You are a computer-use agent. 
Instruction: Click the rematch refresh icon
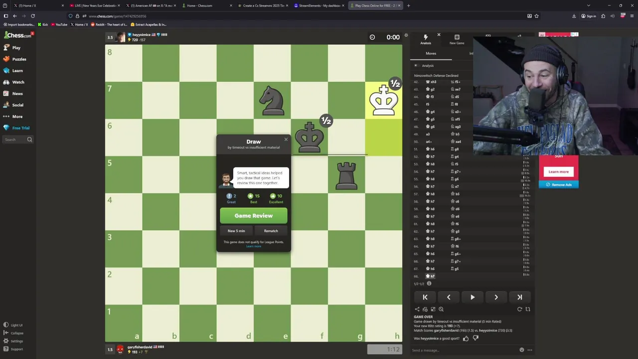pyautogui.click(x=519, y=309)
